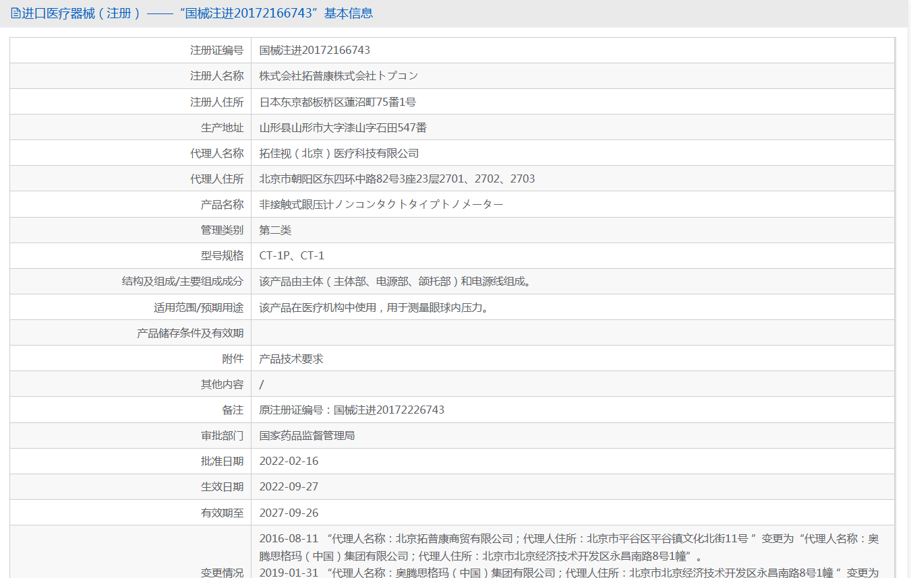Select approval date 2022-02-16
911x578 pixels.
tap(289, 461)
